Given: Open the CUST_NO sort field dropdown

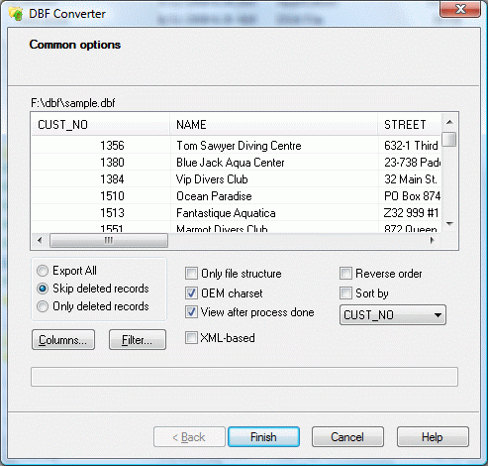Looking at the screenshot, I should [x=393, y=315].
